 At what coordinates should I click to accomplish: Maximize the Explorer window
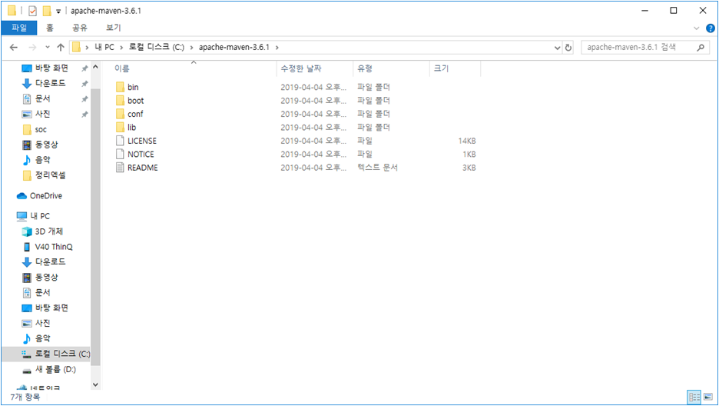tap(674, 11)
